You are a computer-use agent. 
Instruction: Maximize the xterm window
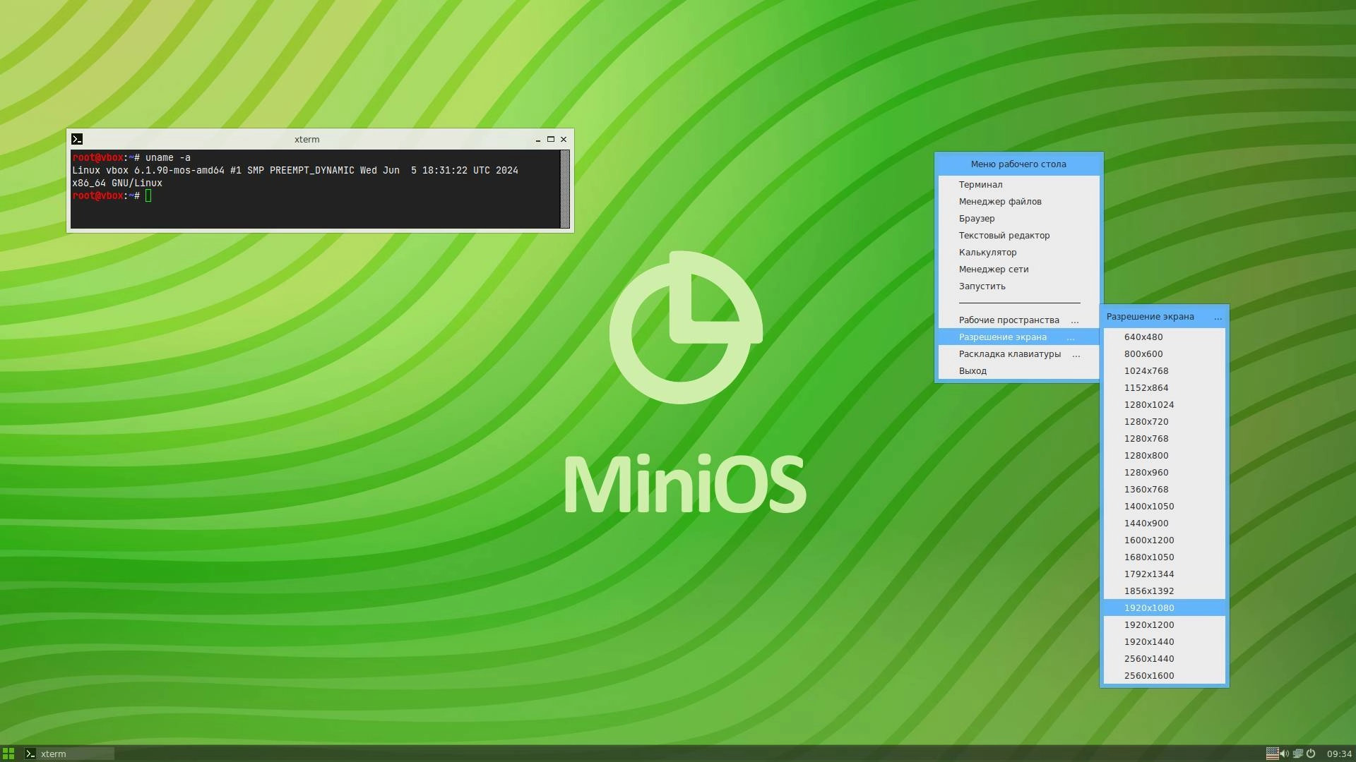tap(551, 140)
